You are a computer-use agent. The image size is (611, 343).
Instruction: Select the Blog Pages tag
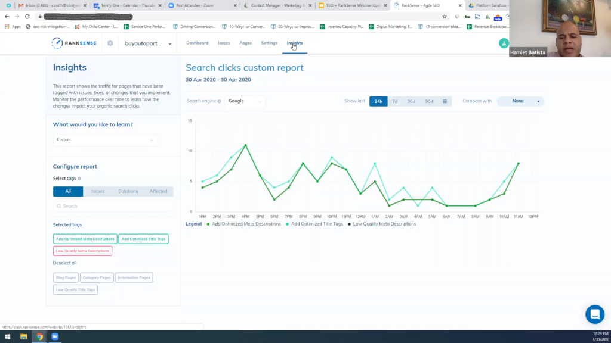(x=66, y=277)
